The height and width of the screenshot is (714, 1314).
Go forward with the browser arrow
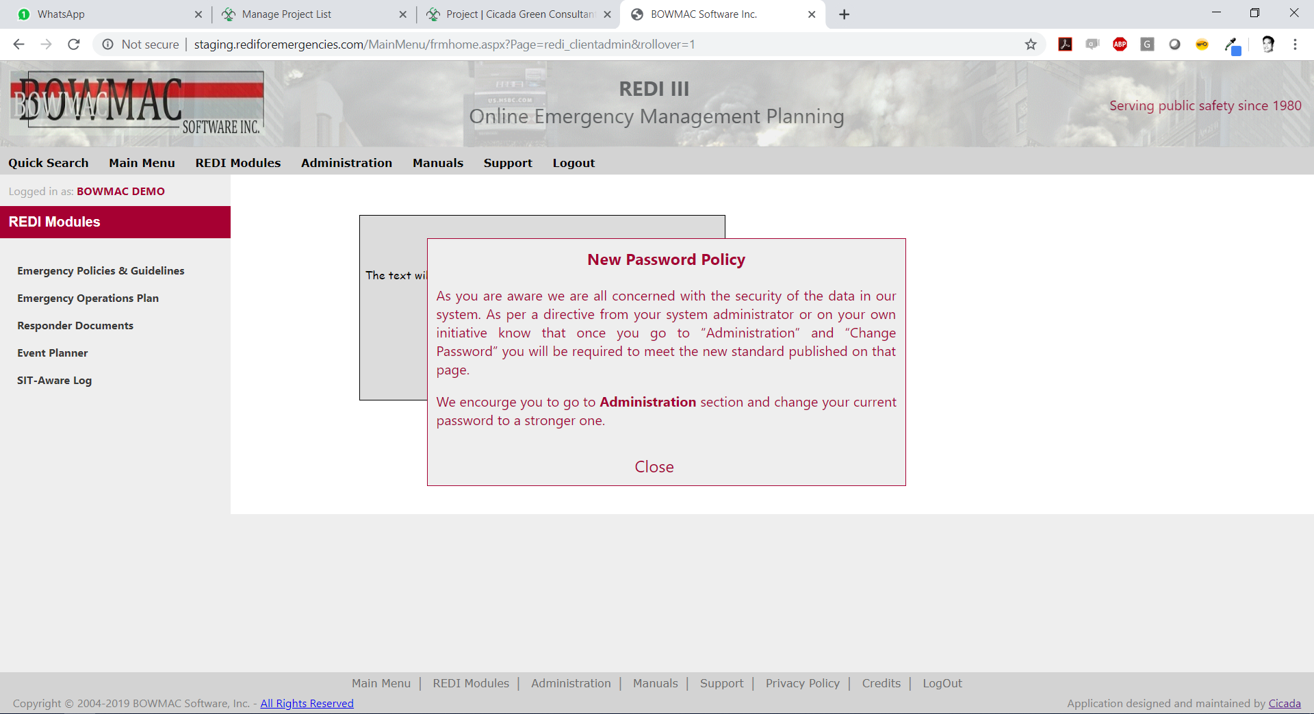[47, 44]
